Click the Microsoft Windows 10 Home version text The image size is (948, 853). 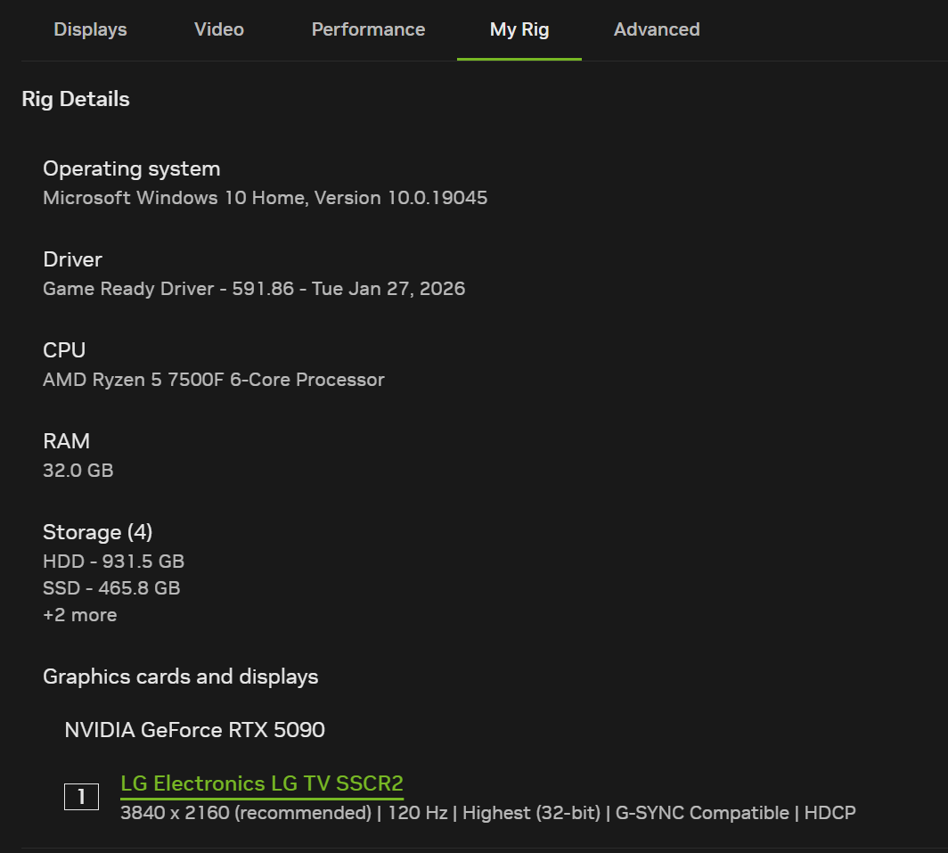(x=265, y=198)
